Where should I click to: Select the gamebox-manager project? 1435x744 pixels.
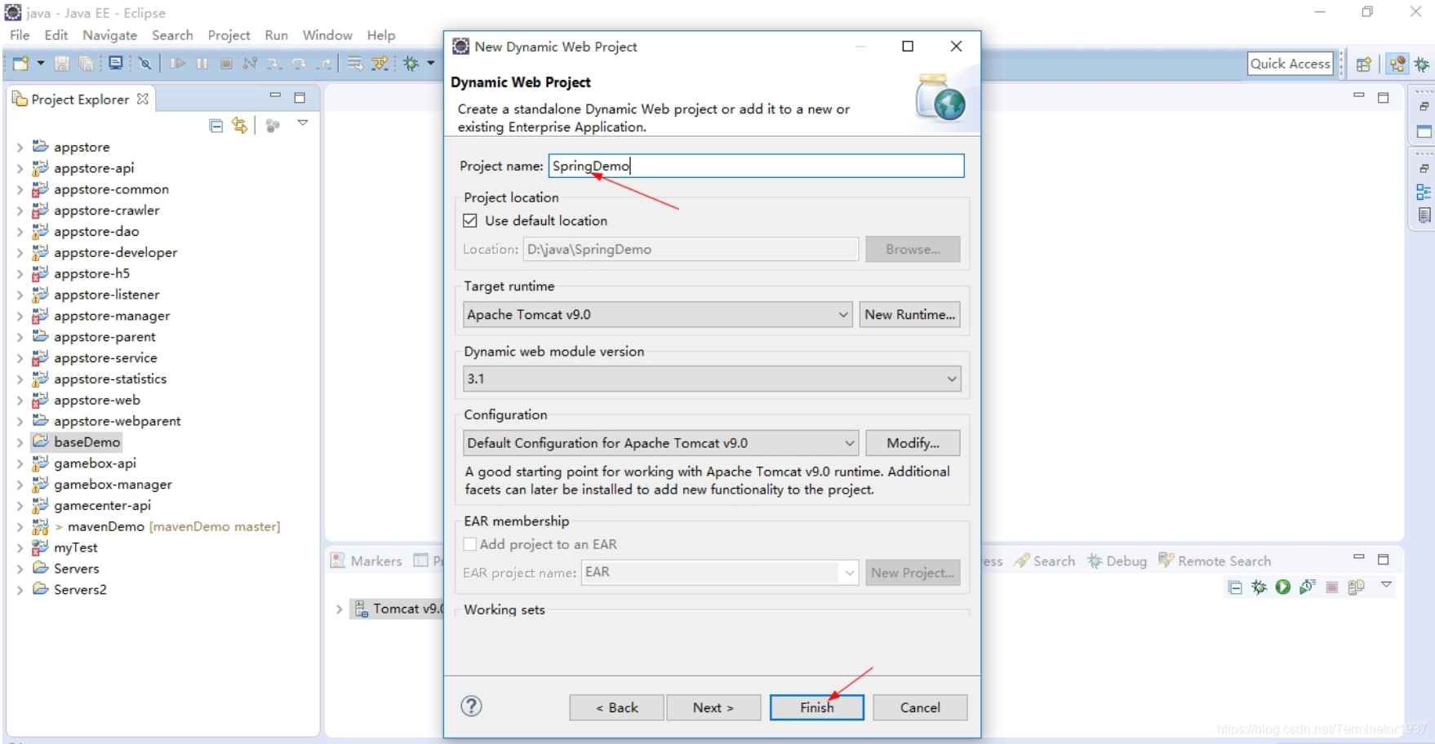(x=113, y=485)
